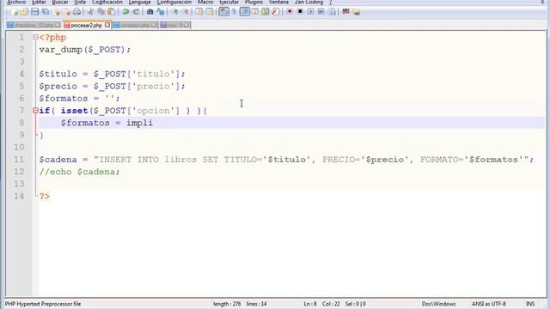This screenshot has height=309, width=550.
Task: Click the Close All documents toolbar icon
Action: (x=67, y=12)
